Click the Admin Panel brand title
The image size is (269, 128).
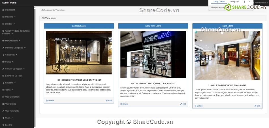pyautogui.click(x=9, y=3)
